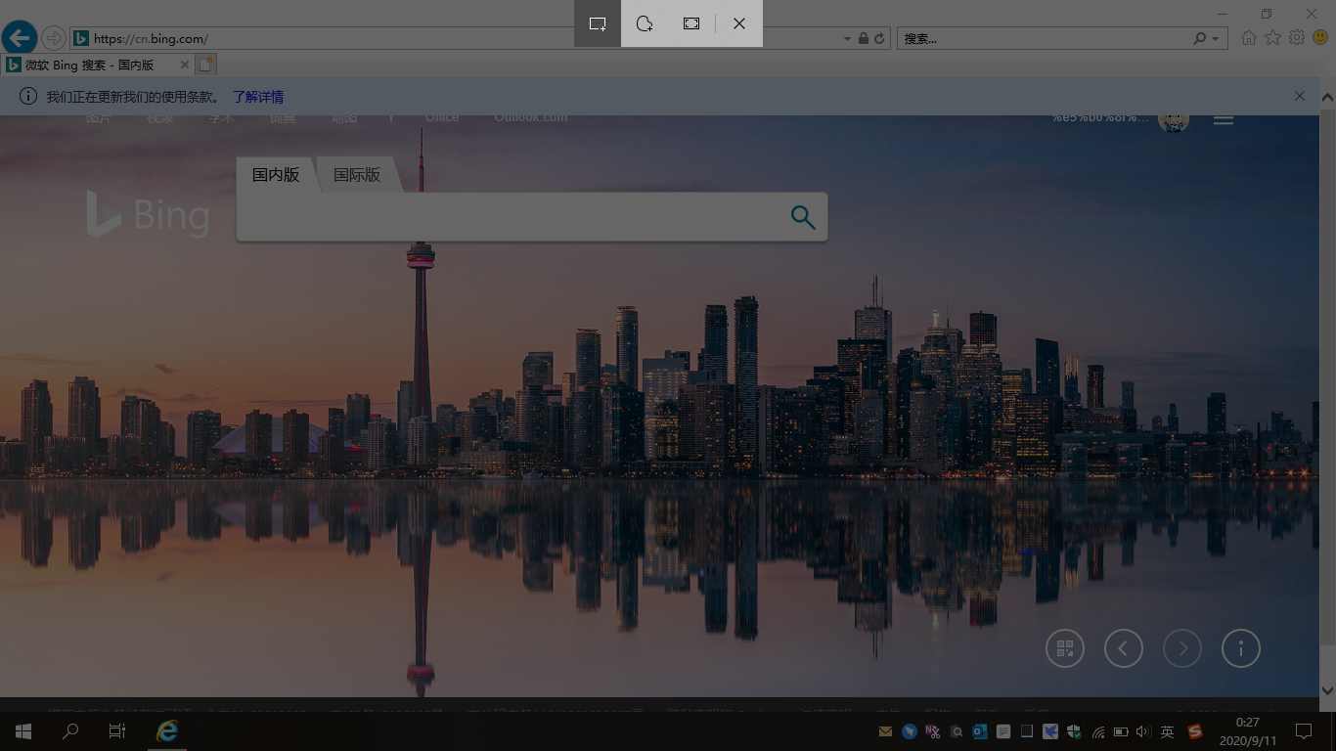Show previous Bing background image

tap(1124, 648)
